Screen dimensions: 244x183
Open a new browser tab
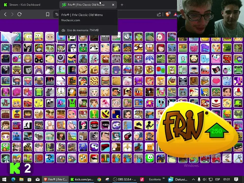coord(122,5)
